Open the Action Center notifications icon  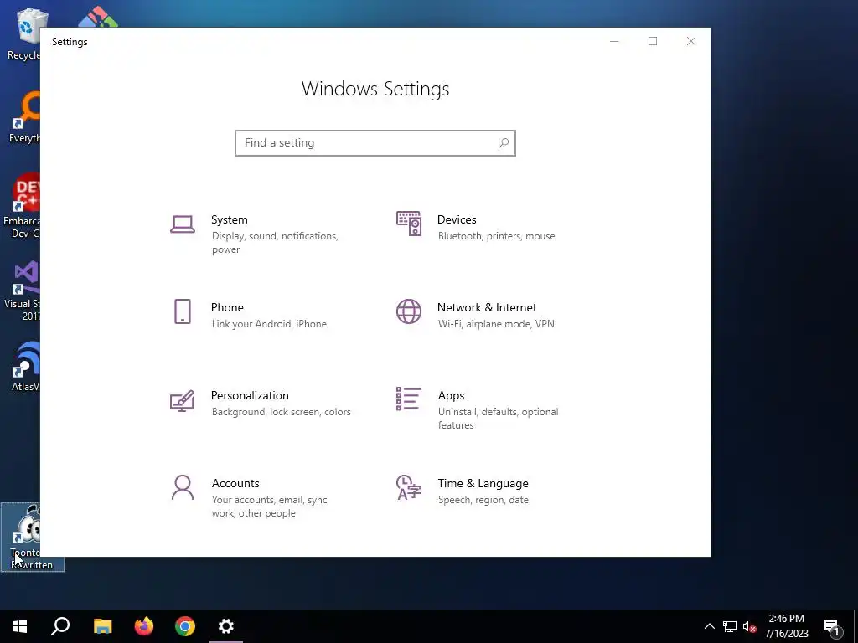(x=832, y=627)
